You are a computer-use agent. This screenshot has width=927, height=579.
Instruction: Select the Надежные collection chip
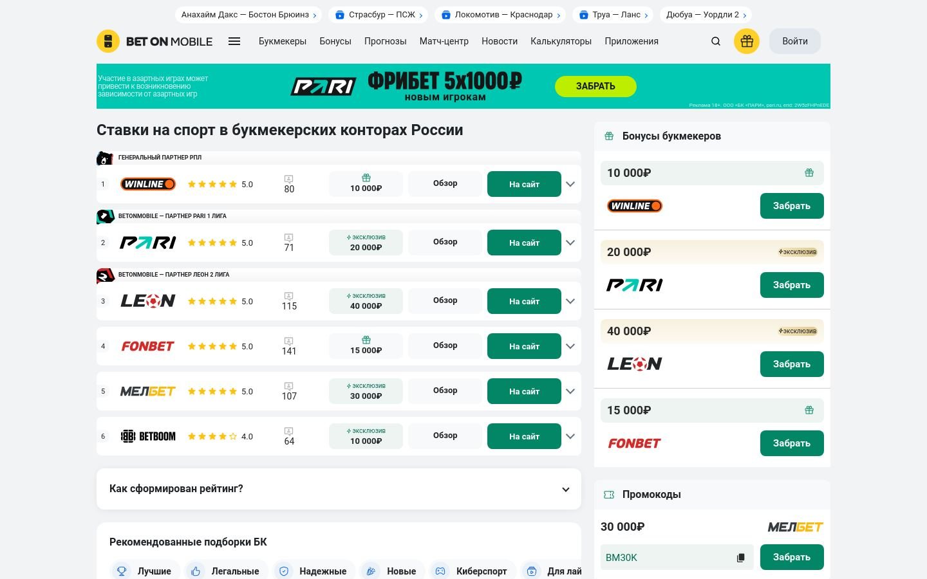pyautogui.click(x=314, y=571)
